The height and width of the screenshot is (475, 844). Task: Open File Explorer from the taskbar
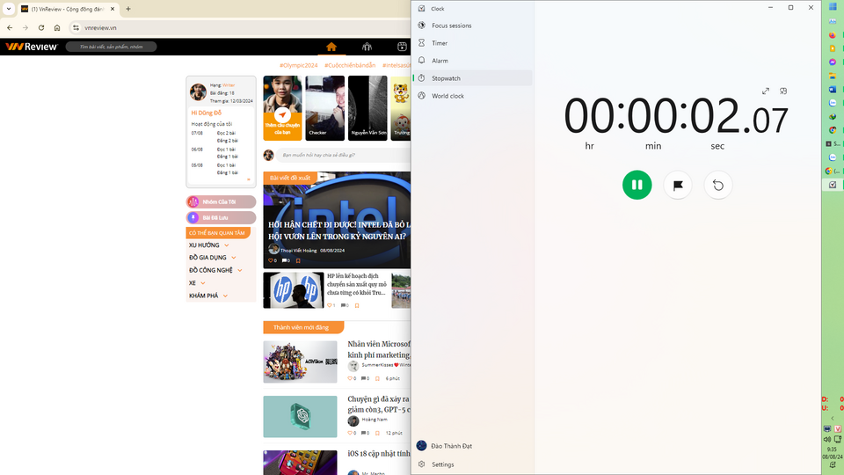click(x=833, y=76)
